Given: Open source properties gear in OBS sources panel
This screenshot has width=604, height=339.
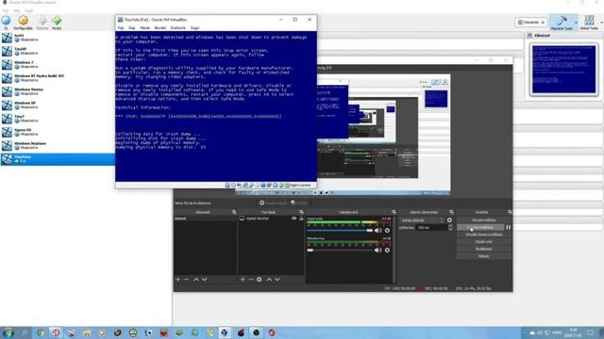Looking at the screenshot, I should (x=260, y=280).
